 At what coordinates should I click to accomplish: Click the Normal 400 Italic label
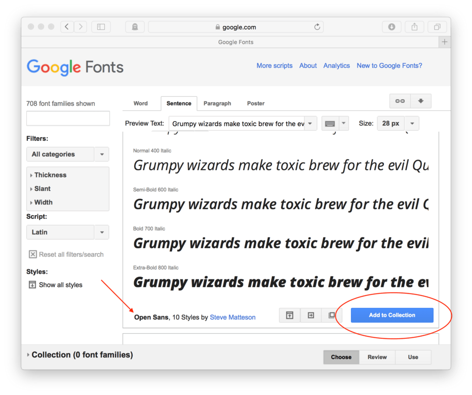coord(152,151)
